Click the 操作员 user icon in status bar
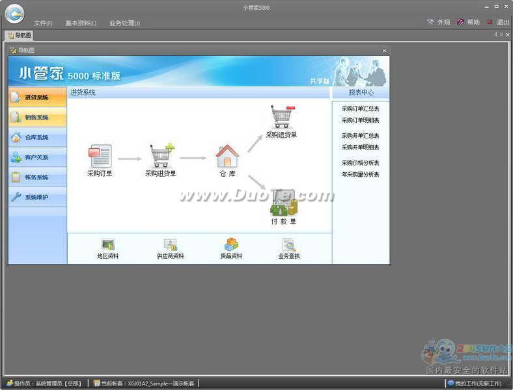513x390 pixels. [x=10, y=383]
